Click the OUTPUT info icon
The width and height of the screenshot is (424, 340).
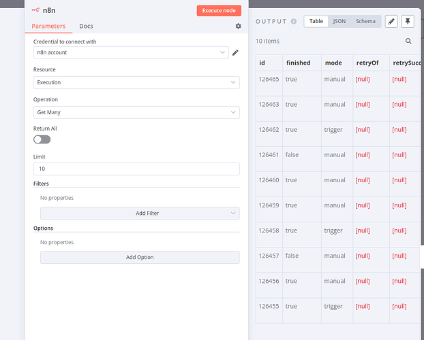coord(294,21)
